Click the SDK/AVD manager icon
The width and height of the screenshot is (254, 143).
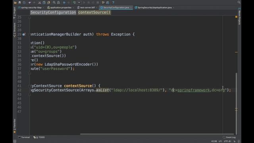tap(103, 2)
